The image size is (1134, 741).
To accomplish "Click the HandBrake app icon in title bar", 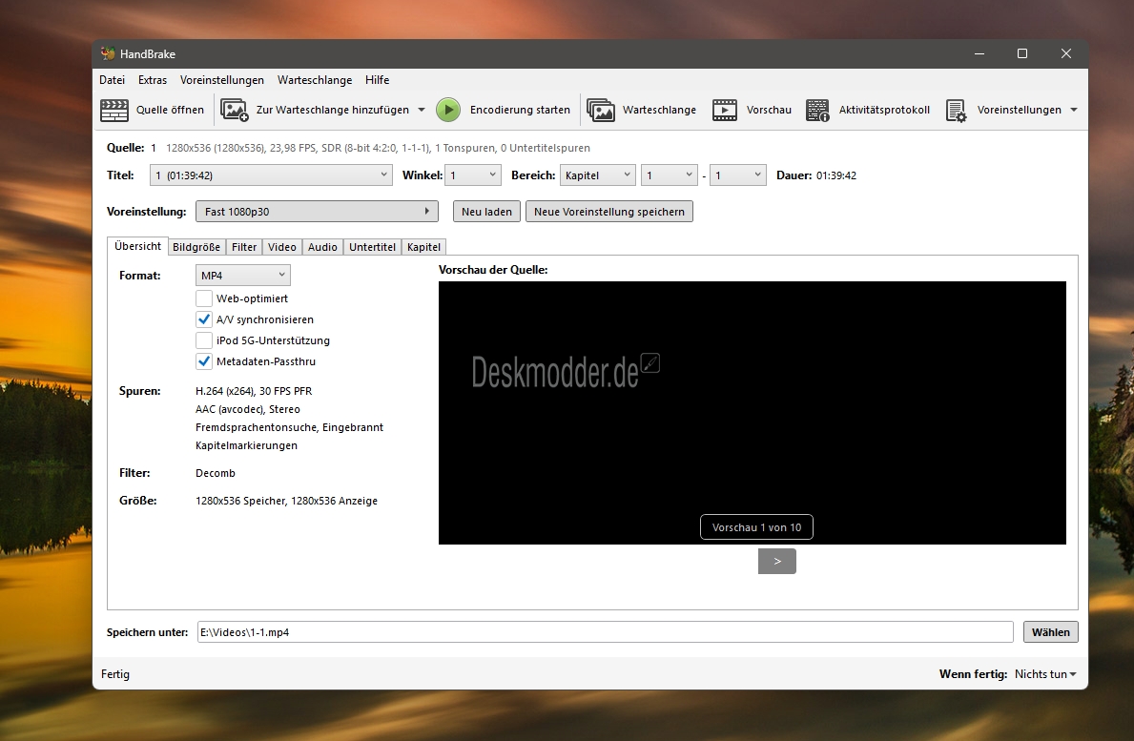I will pyautogui.click(x=108, y=53).
